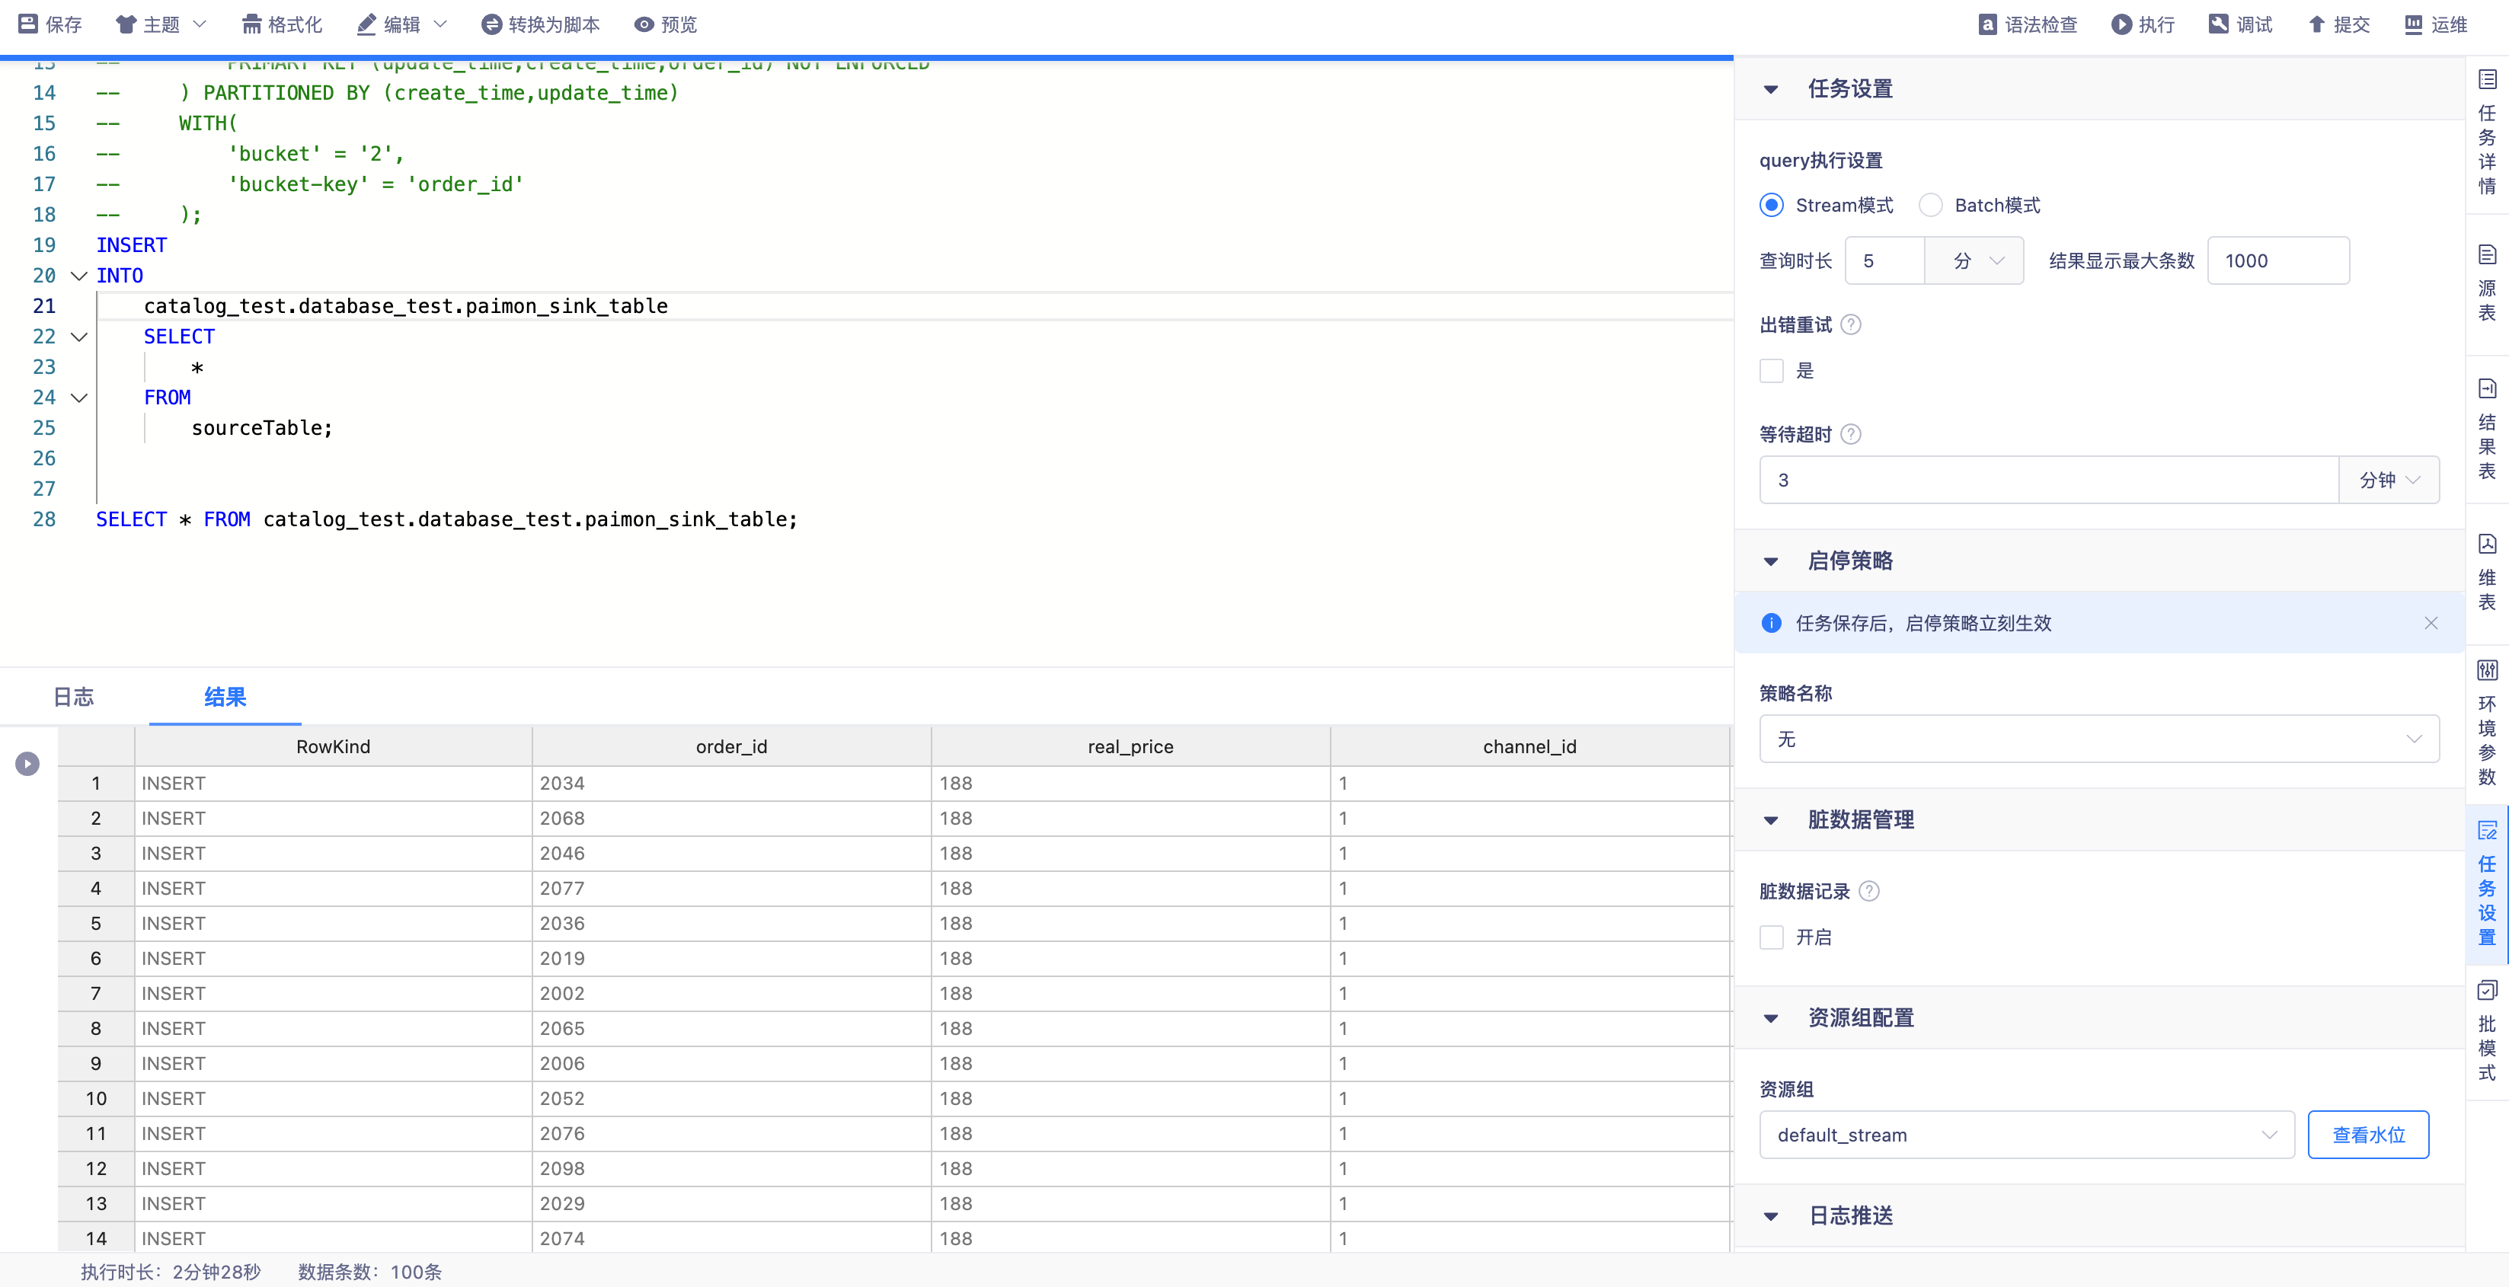Click the Submit upload-arrow icon
Viewport: 2509px width, 1287px height.
[2317, 24]
